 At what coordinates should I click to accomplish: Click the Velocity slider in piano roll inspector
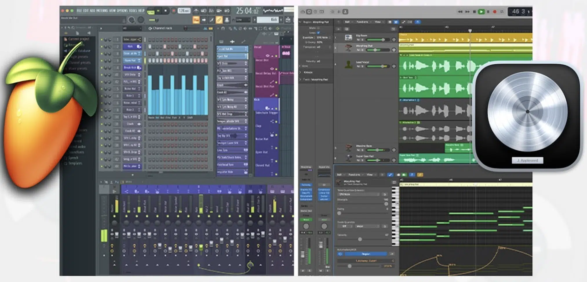[x=360, y=239]
